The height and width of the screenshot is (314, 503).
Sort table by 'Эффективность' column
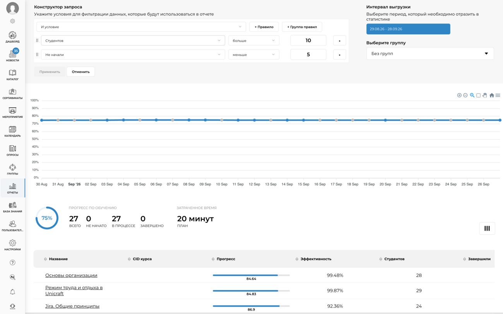[316, 259]
